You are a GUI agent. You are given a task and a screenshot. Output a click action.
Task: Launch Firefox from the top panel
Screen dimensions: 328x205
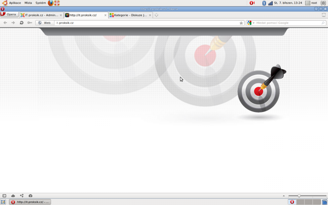[x=50, y=3]
